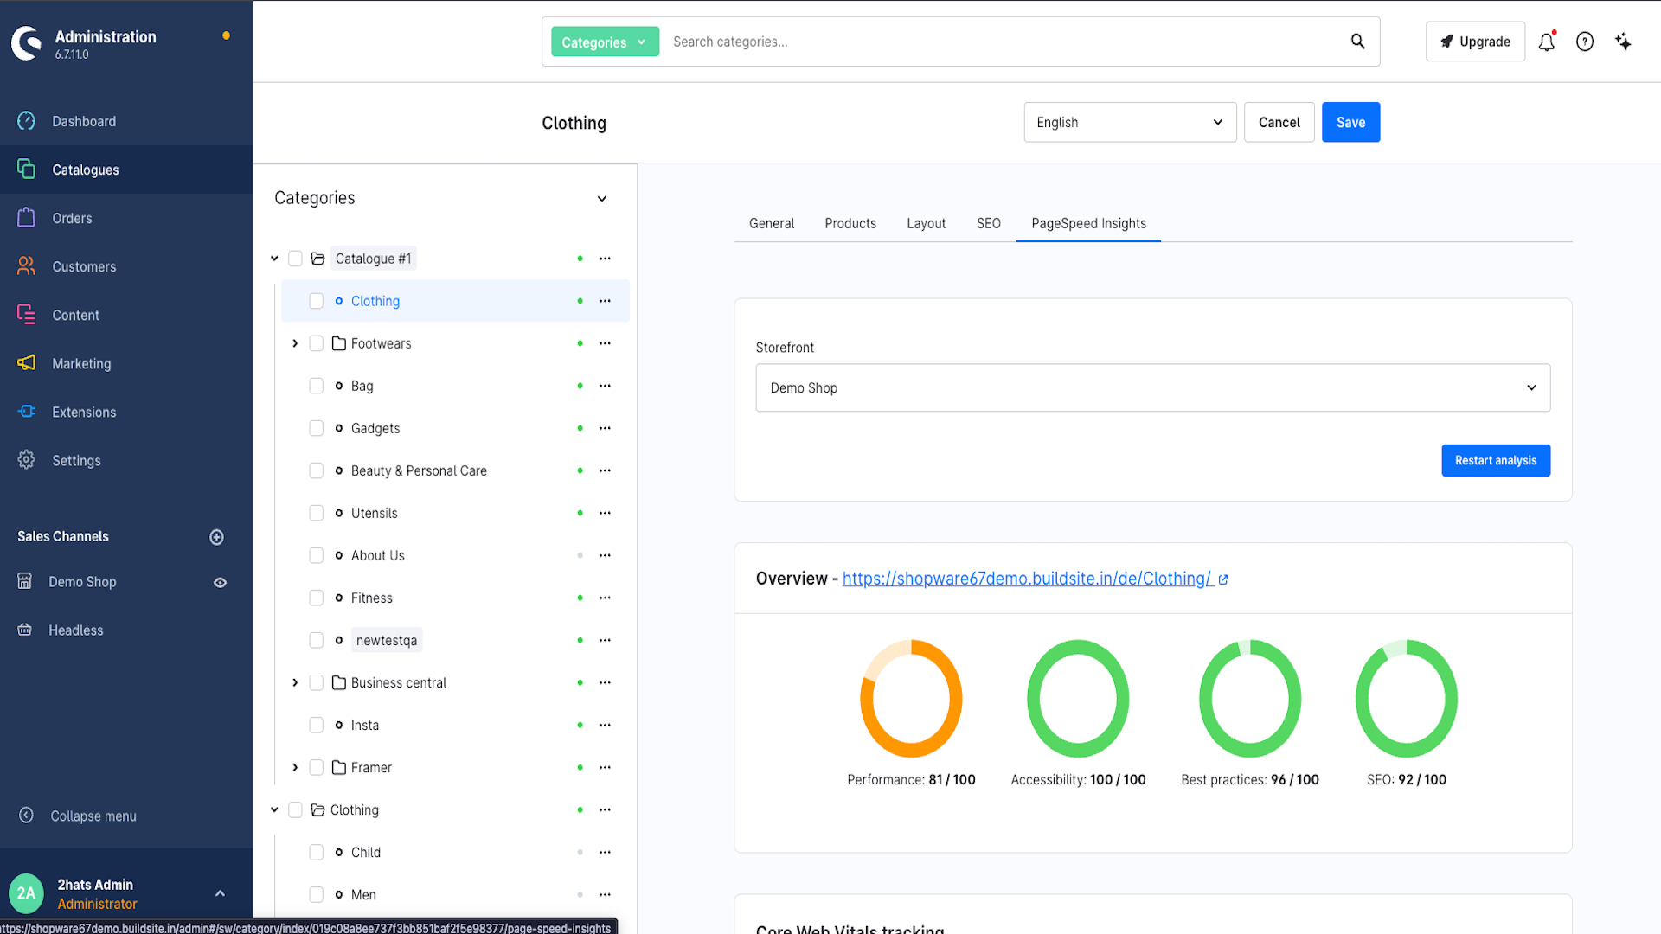Click the Settings gear icon
This screenshot has width=1661, height=934.
(x=27, y=460)
